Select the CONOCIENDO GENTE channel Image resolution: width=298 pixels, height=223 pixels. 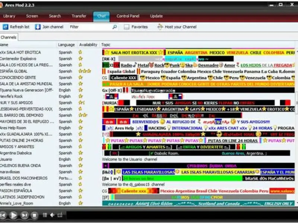coord(18,78)
